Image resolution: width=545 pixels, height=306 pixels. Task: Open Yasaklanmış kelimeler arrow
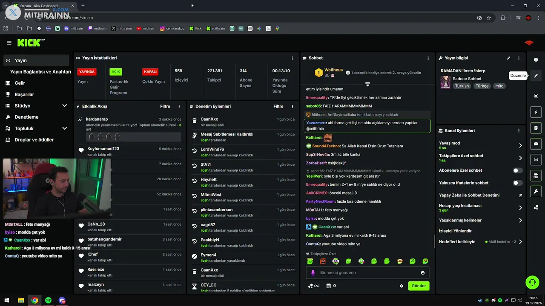(520, 221)
